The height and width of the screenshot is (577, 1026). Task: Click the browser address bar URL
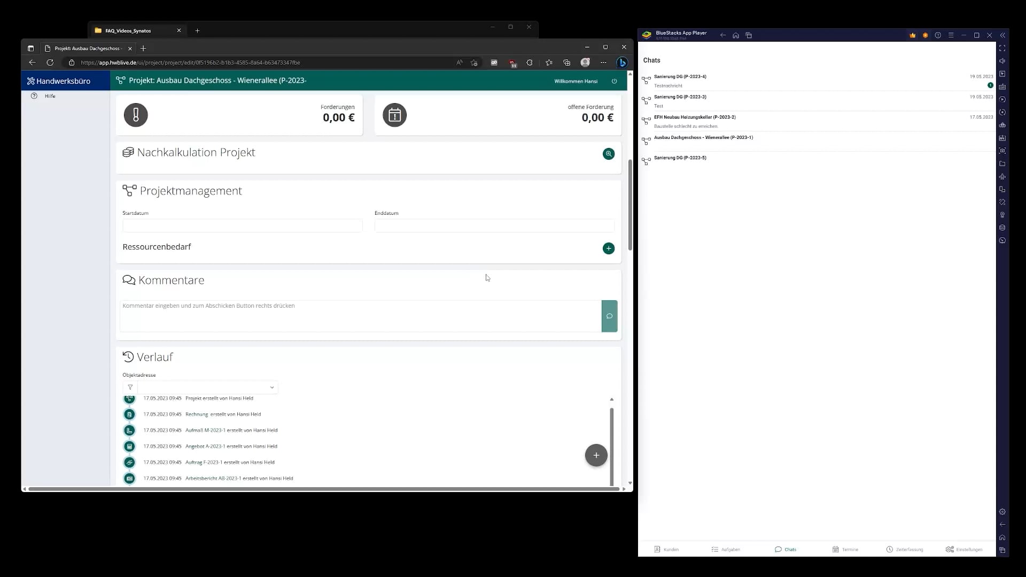pyautogui.click(x=190, y=63)
